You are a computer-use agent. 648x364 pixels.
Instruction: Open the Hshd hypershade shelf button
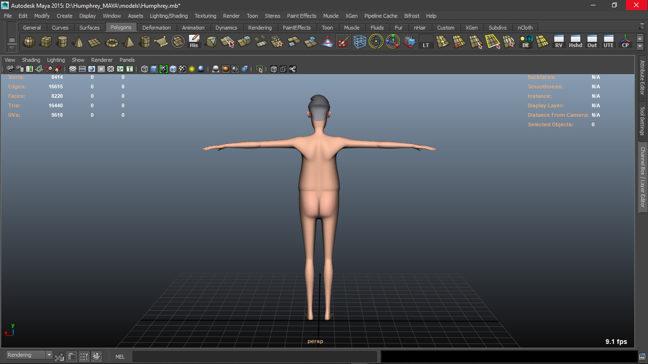pos(575,42)
